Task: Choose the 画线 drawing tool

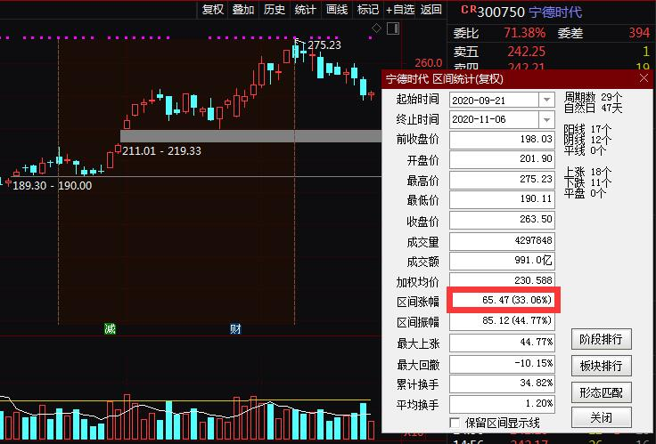Action: point(337,9)
